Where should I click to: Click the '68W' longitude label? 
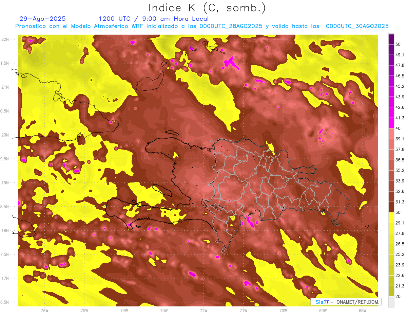(363, 310)
